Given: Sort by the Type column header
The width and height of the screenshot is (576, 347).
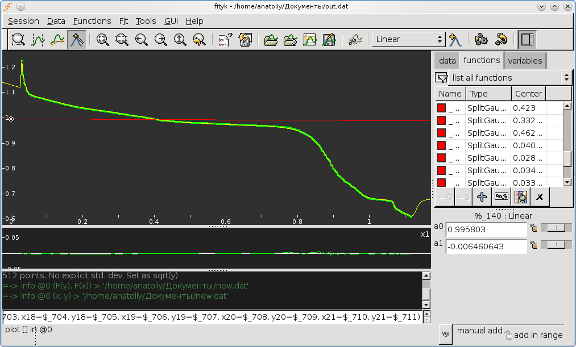Looking at the screenshot, I should [x=488, y=94].
